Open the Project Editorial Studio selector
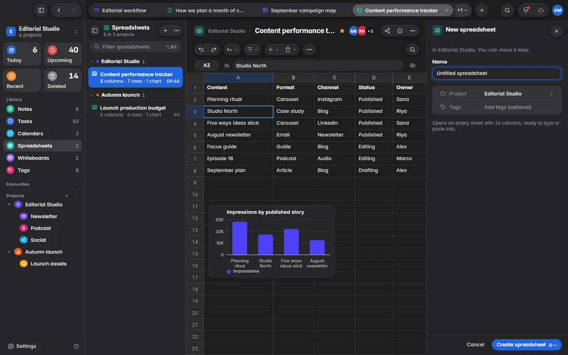568x355 pixels. click(497, 94)
